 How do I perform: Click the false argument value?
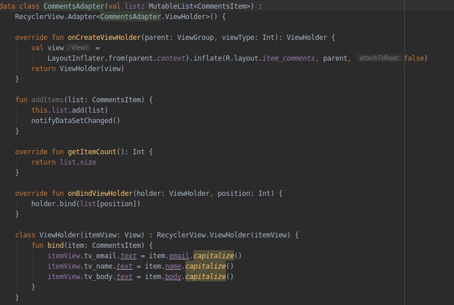(x=414, y=58)
